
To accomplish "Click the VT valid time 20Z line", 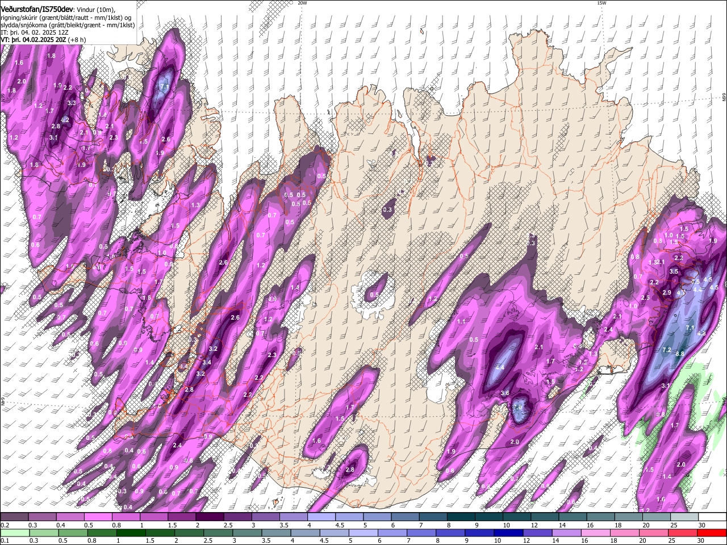I will (43, 40).
